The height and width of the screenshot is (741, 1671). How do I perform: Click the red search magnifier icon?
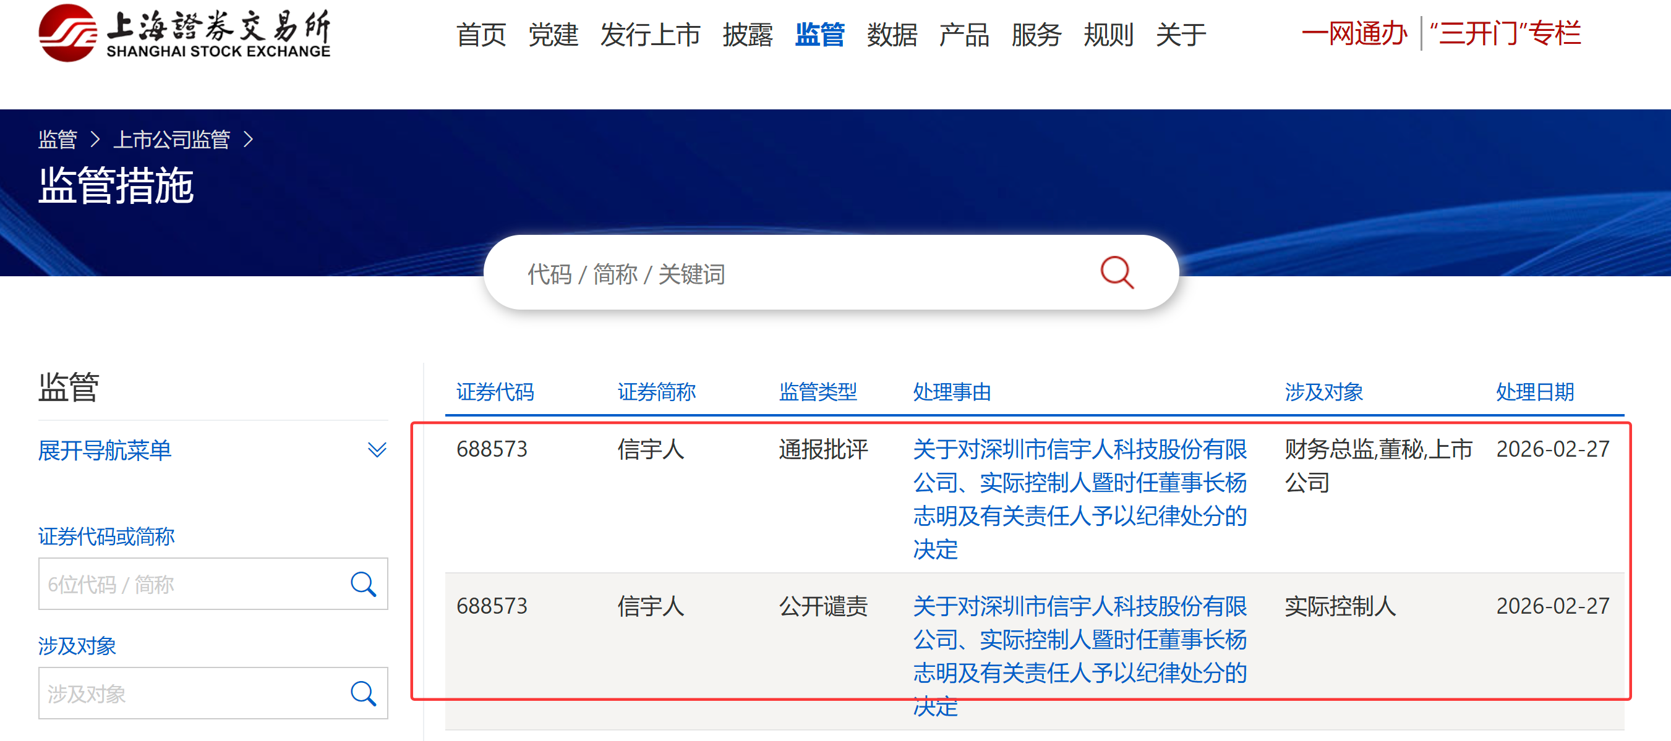point(1116,273)
